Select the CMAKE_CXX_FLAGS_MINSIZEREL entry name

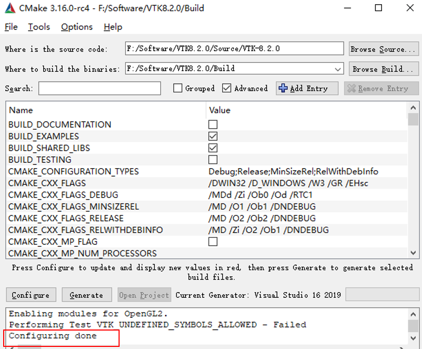click(73, 207)
